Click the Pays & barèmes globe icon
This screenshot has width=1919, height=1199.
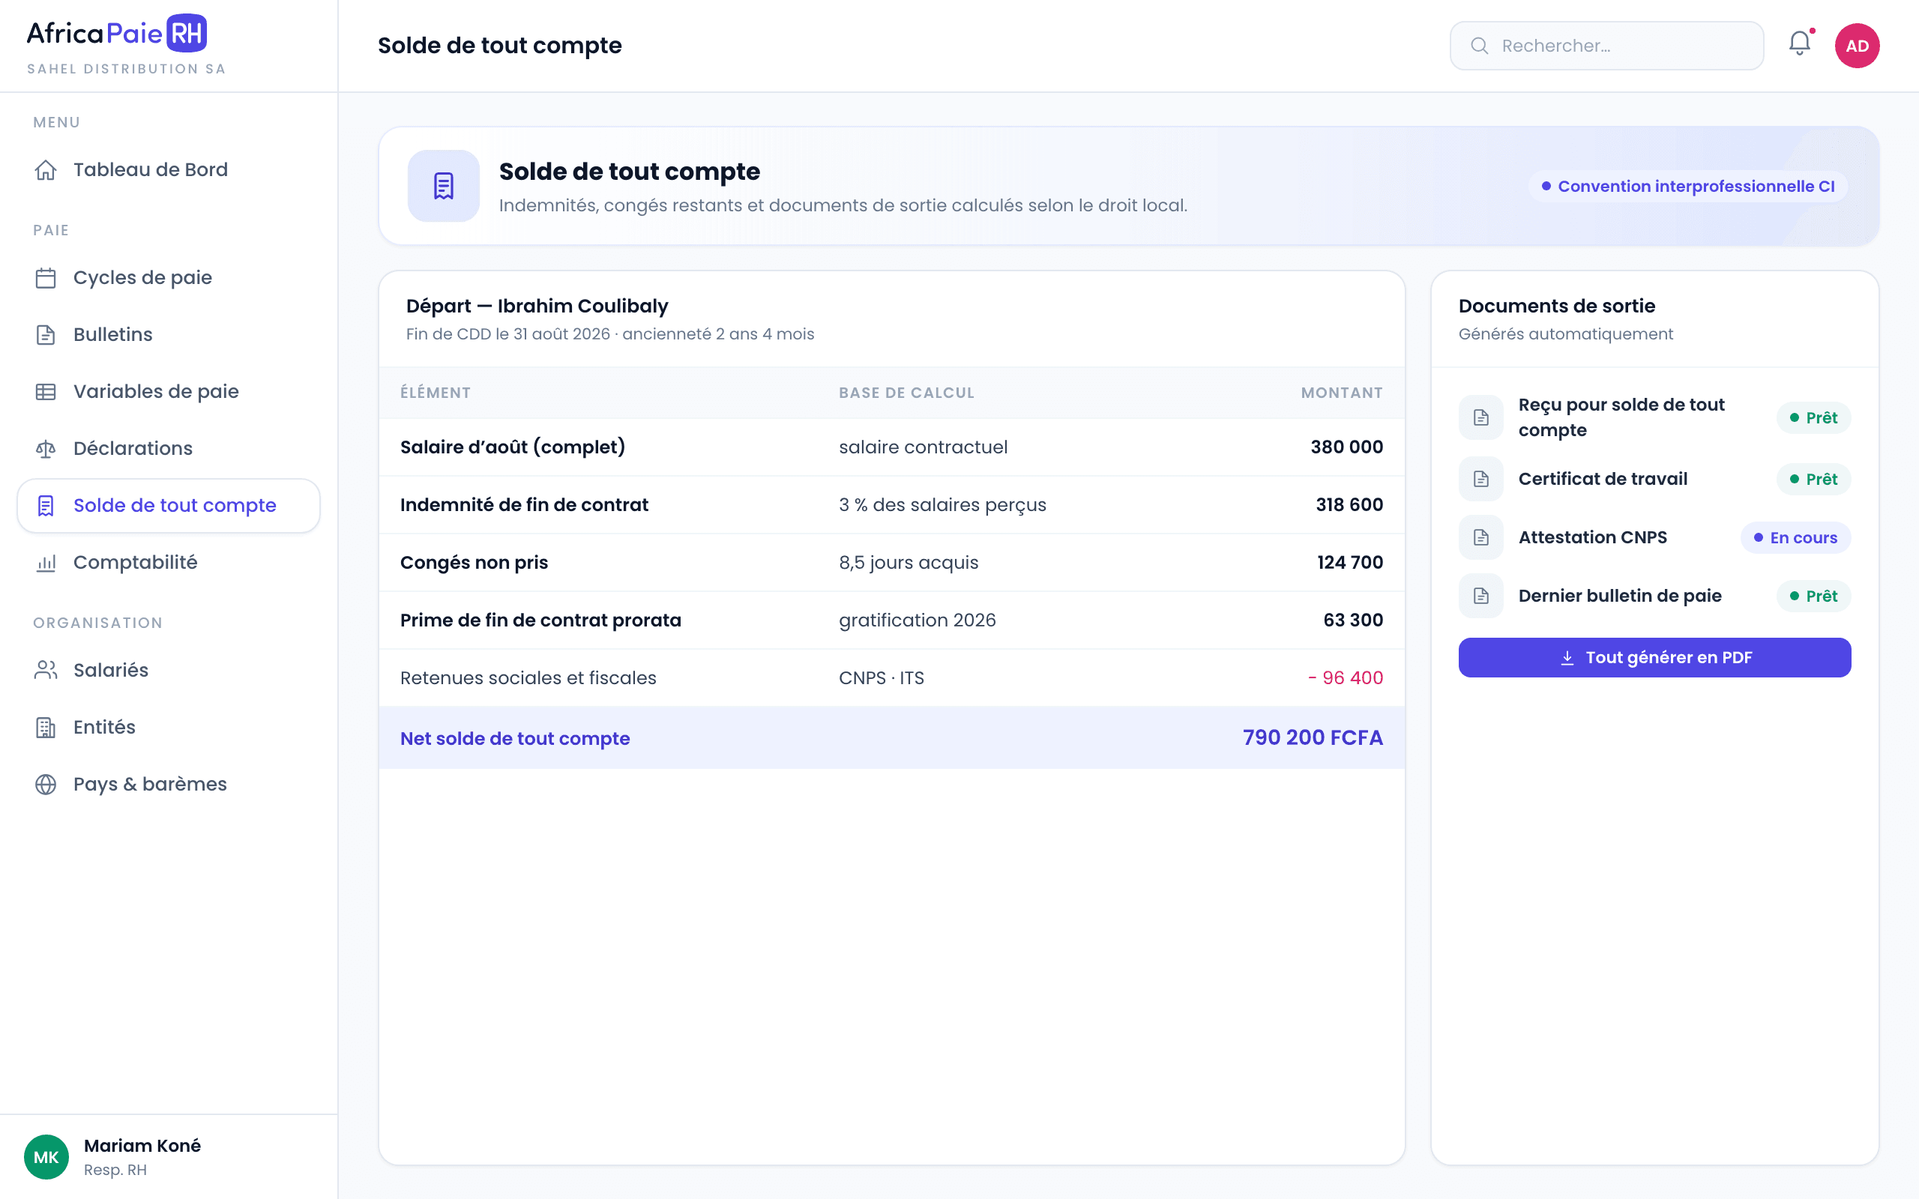point(46,785)
